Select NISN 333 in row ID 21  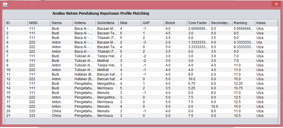pyautogui.click(x=39, y=116)
